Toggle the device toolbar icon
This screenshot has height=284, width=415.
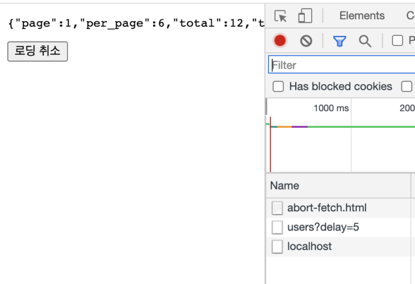pos(305,16)
